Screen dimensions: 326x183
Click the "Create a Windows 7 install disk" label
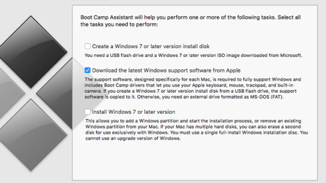point(151,46)
